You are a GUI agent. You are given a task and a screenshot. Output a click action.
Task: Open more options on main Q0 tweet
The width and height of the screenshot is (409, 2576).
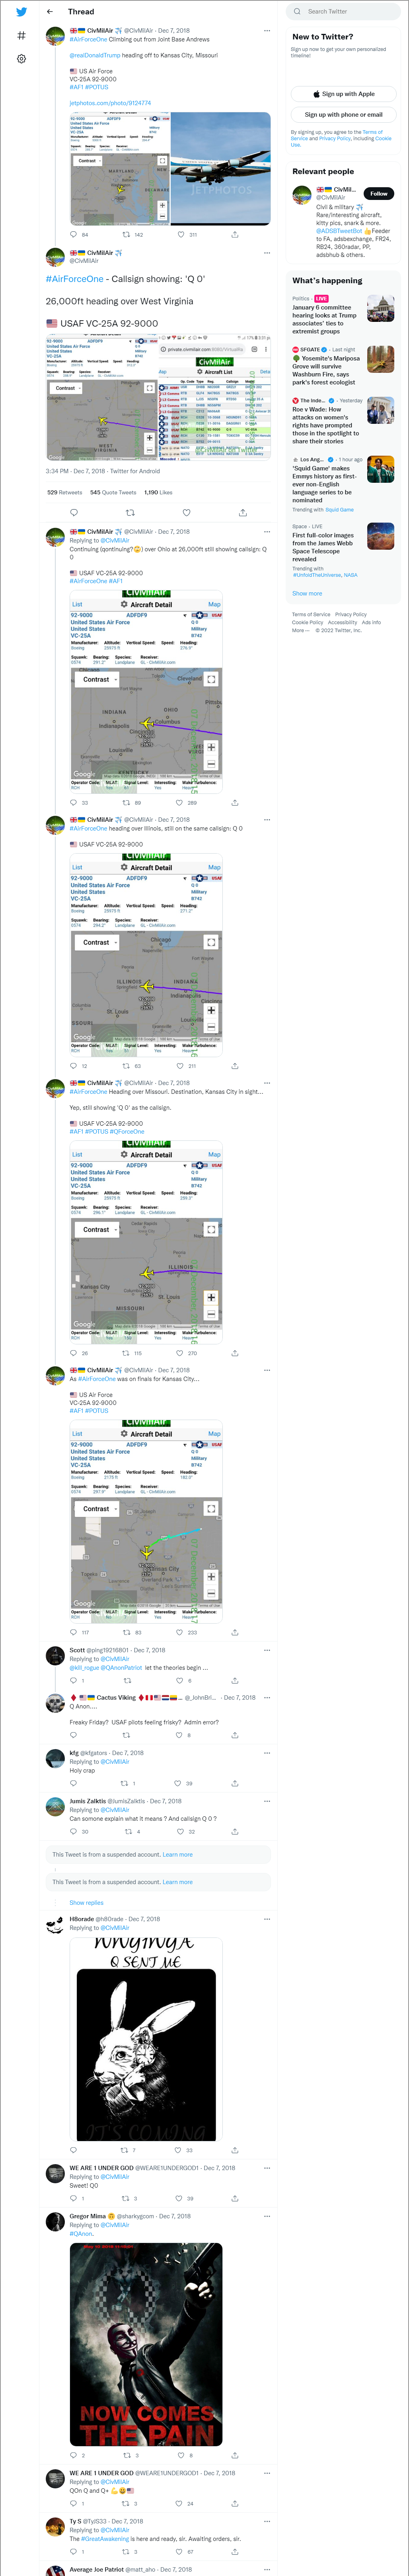[266, 253]
